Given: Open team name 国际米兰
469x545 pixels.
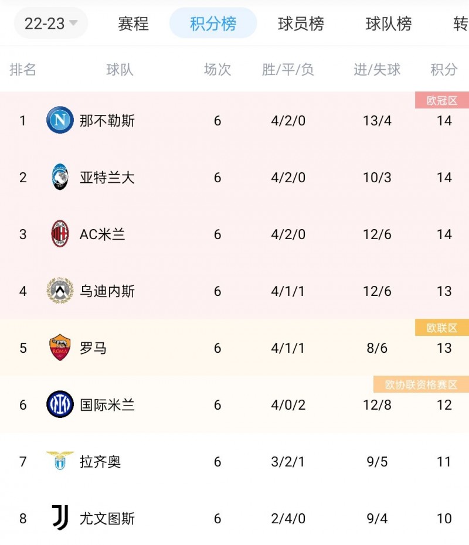Looking at the screenshot, I should [107, 405].
